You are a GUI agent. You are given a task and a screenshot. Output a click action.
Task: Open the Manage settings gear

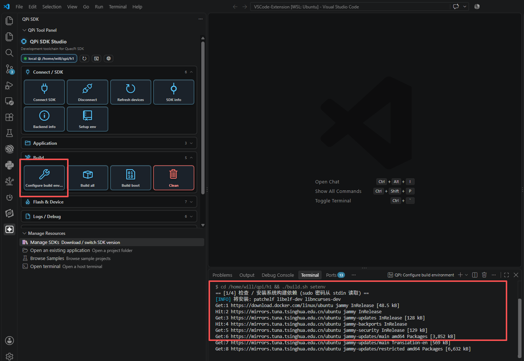[x=9, y=356]
